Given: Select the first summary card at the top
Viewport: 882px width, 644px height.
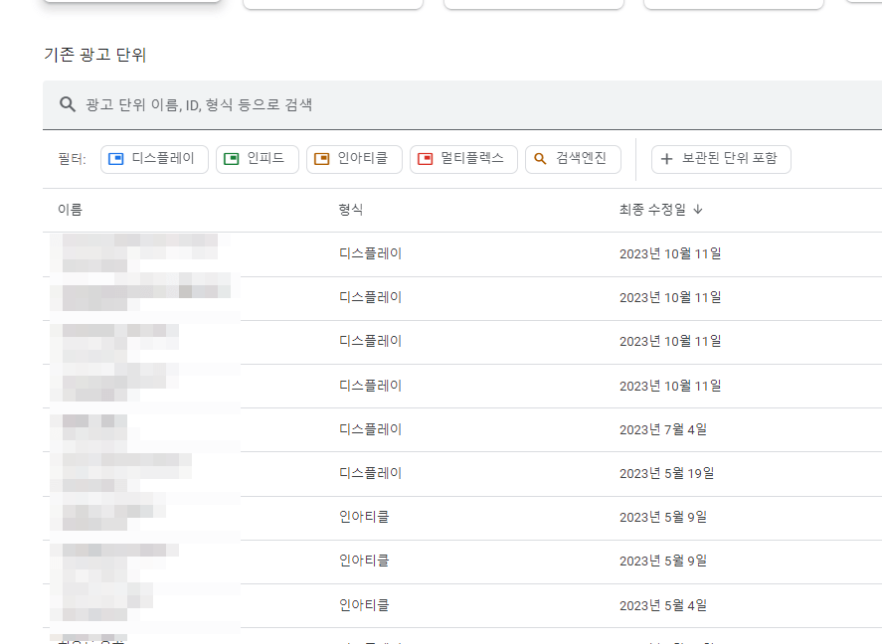Looking at the screenshot, I should click(x=132, y=3).
